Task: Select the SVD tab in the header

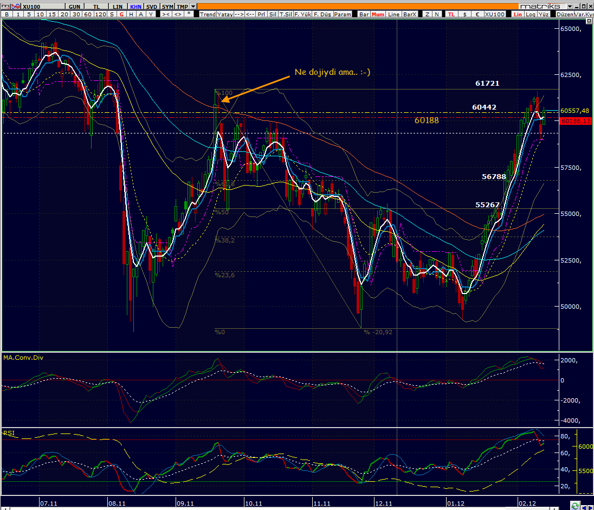Action: tap(152, 7)
